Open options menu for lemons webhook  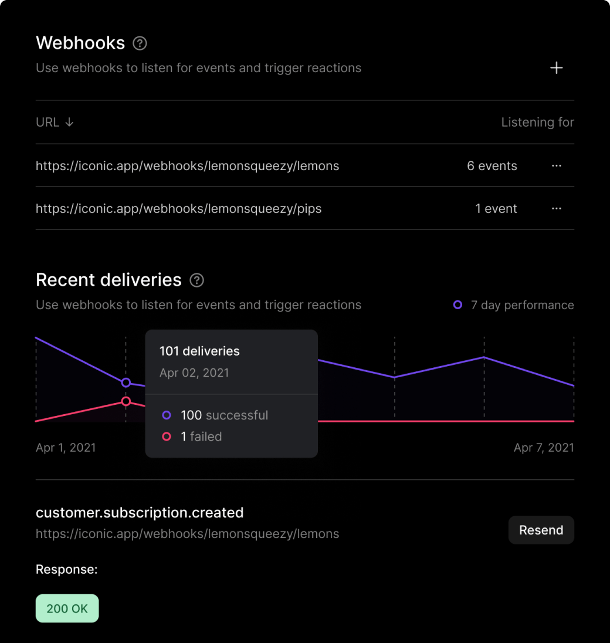point(557,166)
